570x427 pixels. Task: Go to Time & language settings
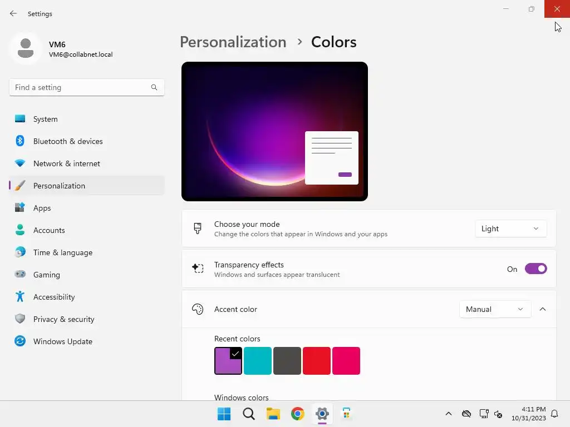pyautogui.click(x=87, y=252)
